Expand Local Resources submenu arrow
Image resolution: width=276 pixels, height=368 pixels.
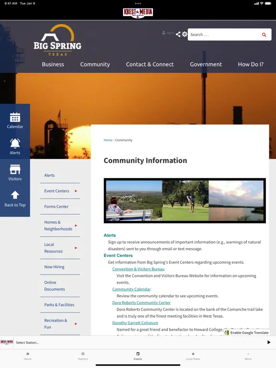point(76,248)
